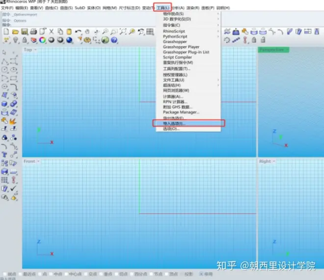Toggle the 停用 disable osnap checkbox
This screenshot has width=324, height=280.
201,274
